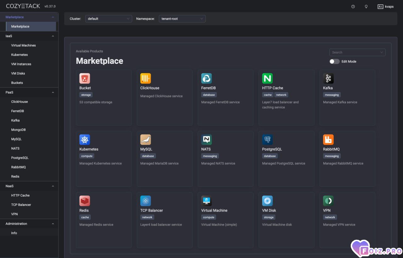Image resolution: width=403 pixels, height=258 pixels.
Task: Click the help question mark icon
Action: pyautogui.click(x=353, y=7)
